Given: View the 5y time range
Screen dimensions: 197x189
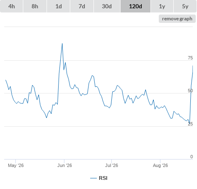Looking at the screenshot, I should click(x=185, y=6).
